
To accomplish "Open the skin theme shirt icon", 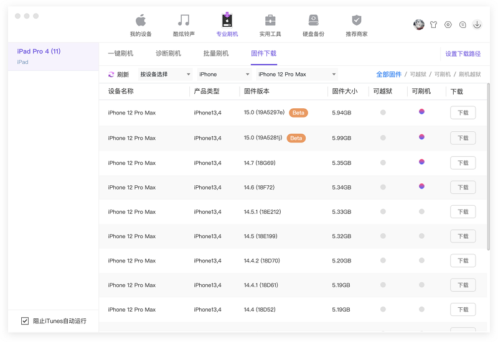I will tap(434, 25).
